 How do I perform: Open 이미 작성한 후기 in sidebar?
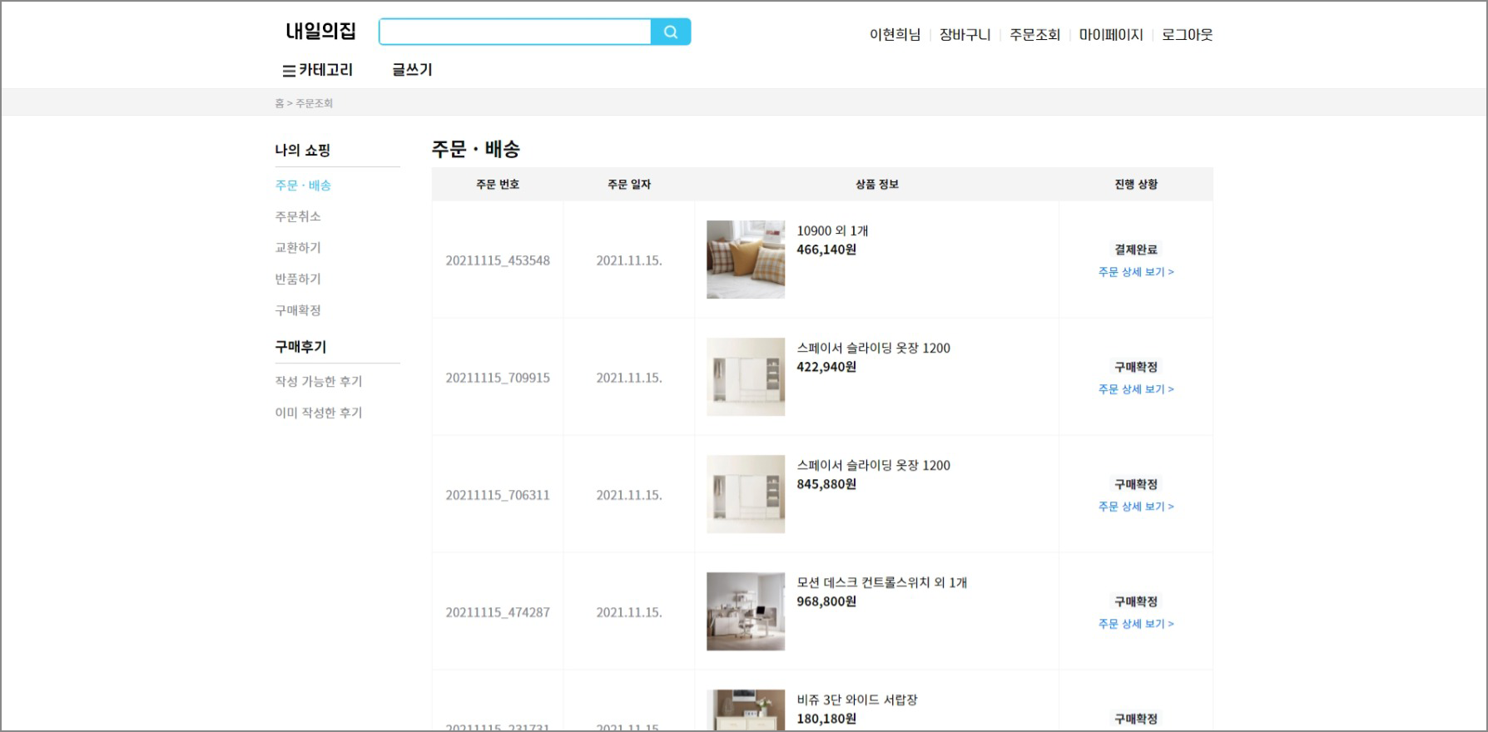(319, 413)
